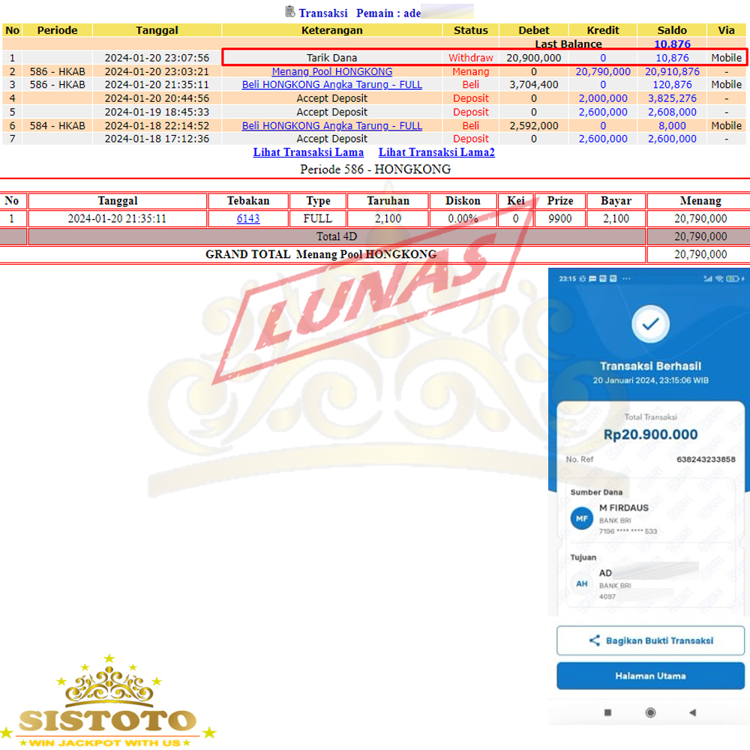Tap the blue checkmark success badge
The height and width of the screenshot is (750, 750).
[x=649, y=323]
